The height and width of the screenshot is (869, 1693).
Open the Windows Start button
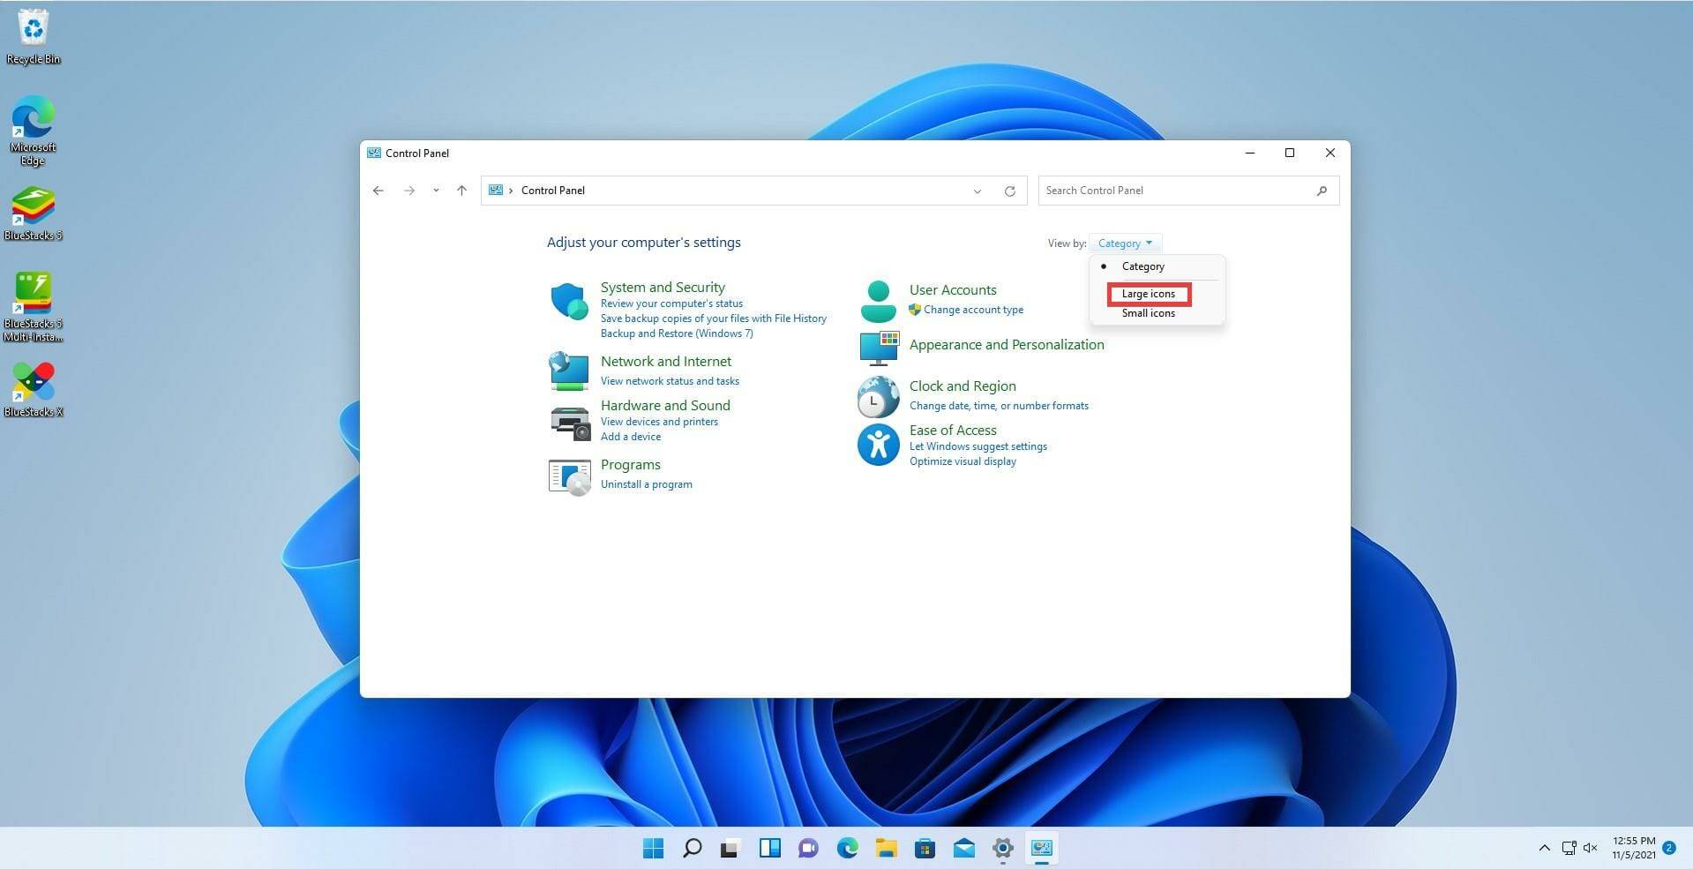653,848
